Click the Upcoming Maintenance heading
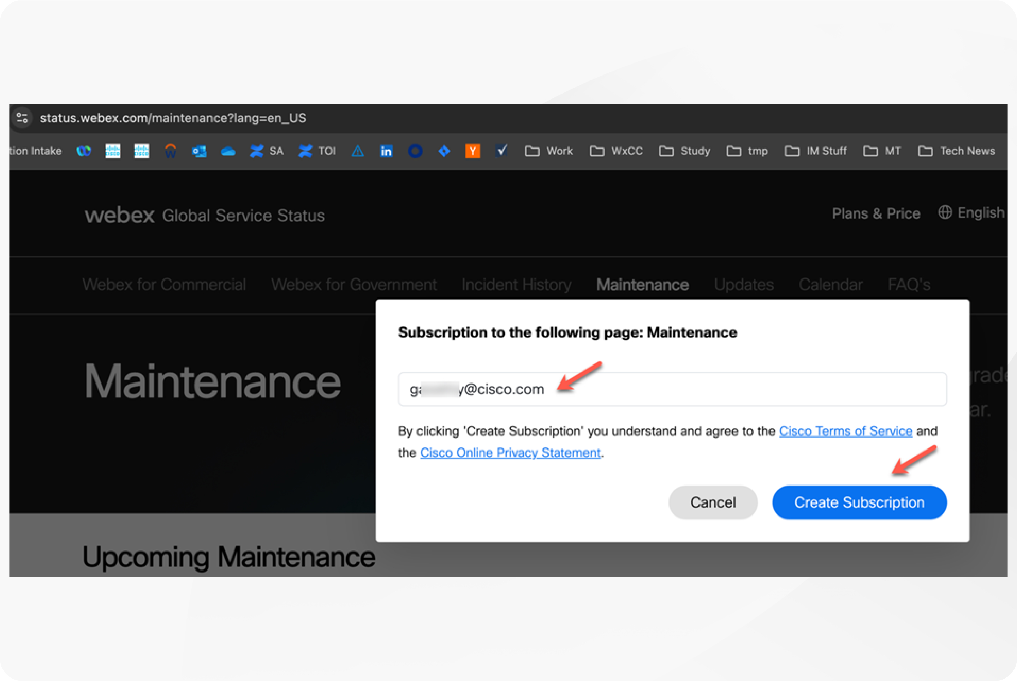Screen dimensions: 1017x681 228,557
